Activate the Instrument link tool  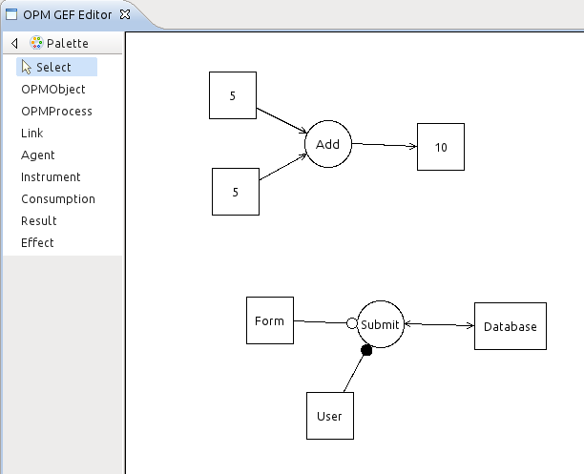pos(51,177)
